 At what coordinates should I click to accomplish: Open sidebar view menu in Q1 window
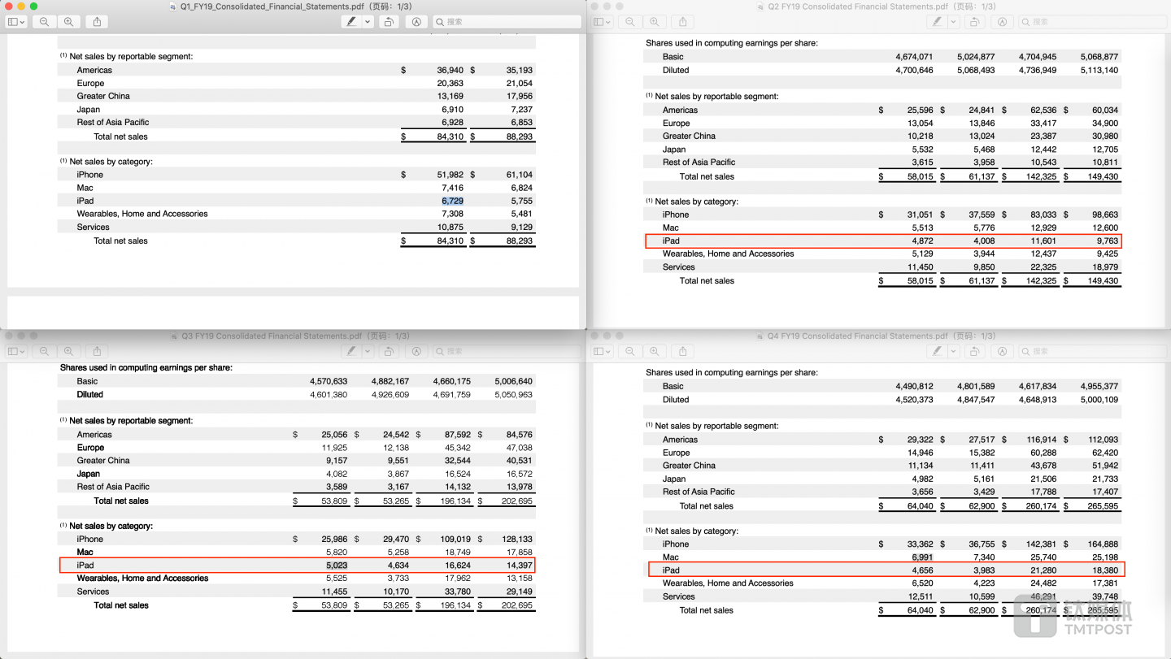(x=16, y=22)
